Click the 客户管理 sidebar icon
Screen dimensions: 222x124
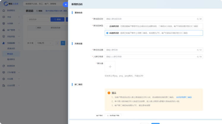coord(4,30)
